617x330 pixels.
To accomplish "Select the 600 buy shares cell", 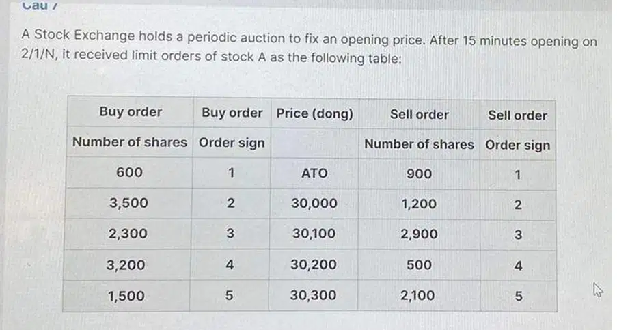I will pos(129,172).
